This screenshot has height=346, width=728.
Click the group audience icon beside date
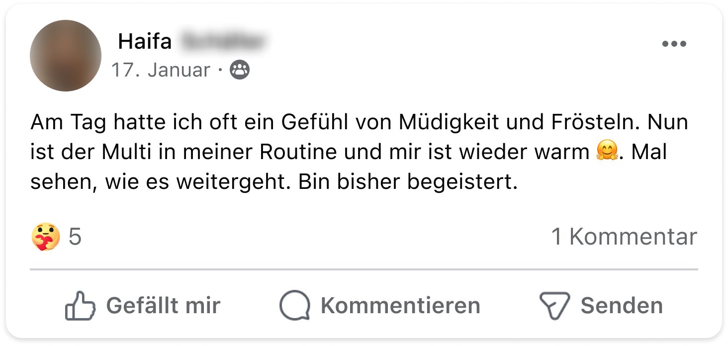tap(240, 70)
